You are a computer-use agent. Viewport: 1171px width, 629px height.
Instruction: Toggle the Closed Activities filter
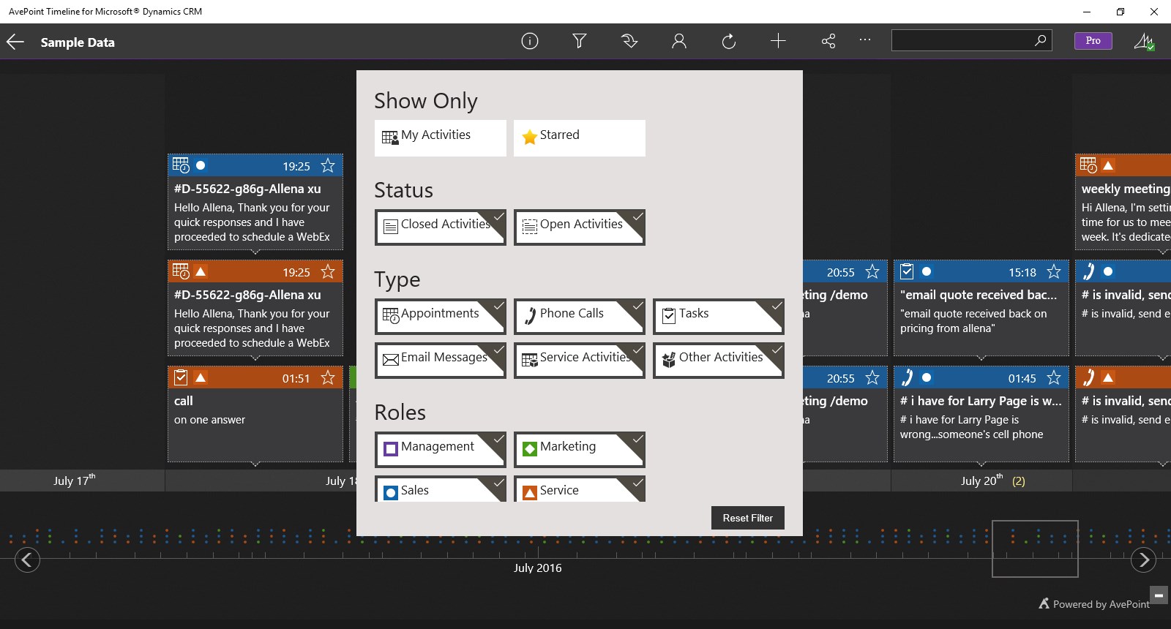coord(441,227)
